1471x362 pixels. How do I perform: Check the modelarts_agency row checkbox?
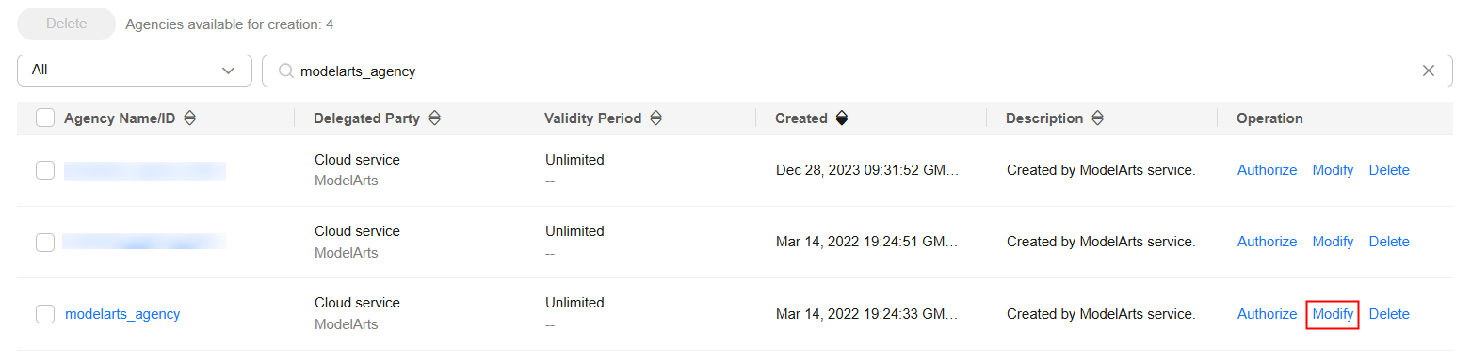pos(45,314)
